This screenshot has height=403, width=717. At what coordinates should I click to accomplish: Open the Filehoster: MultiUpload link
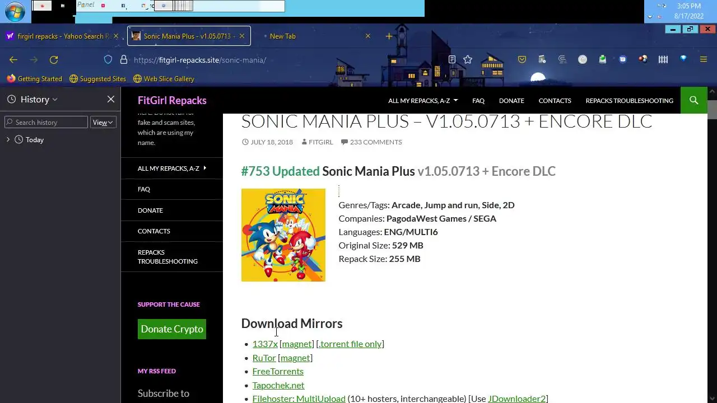coord(299,399)
